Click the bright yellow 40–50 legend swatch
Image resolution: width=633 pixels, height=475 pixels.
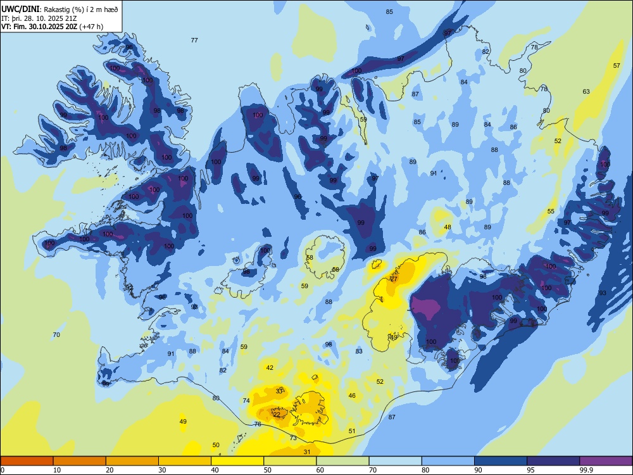click(237, 461)
